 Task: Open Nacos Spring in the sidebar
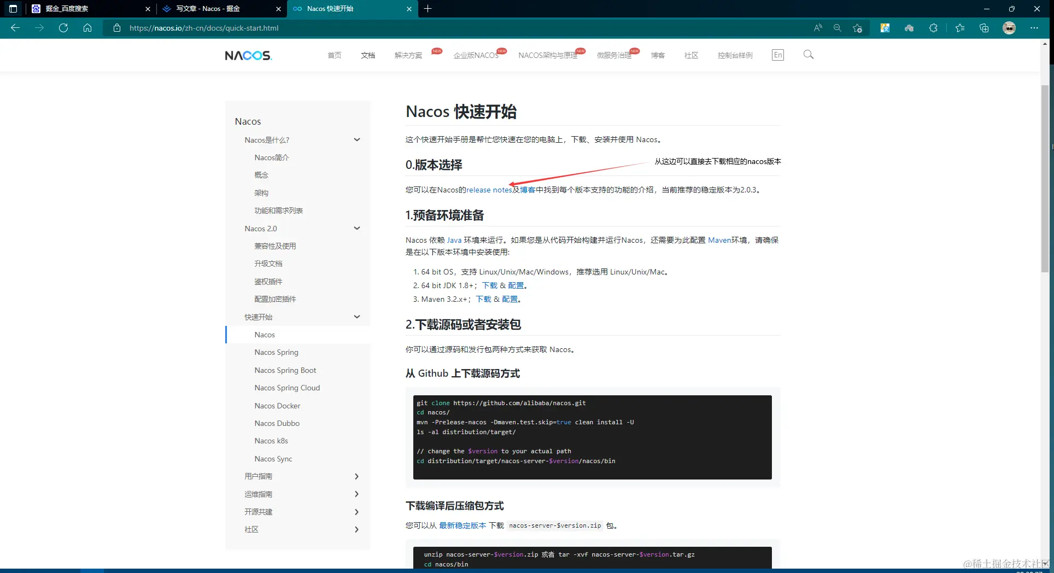[277, 352]
